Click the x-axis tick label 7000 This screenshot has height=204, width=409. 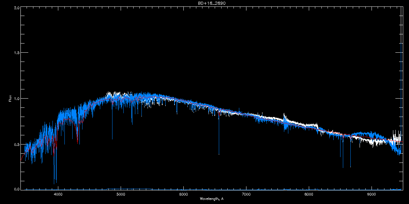click(x=246, y=194)
